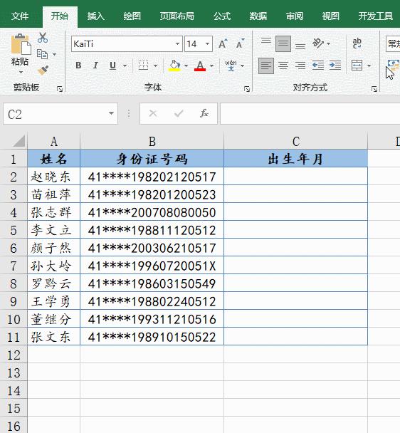Screen dimensions: 400x433
Task: Switch to the 视图 tab
Action: [330, 16]
